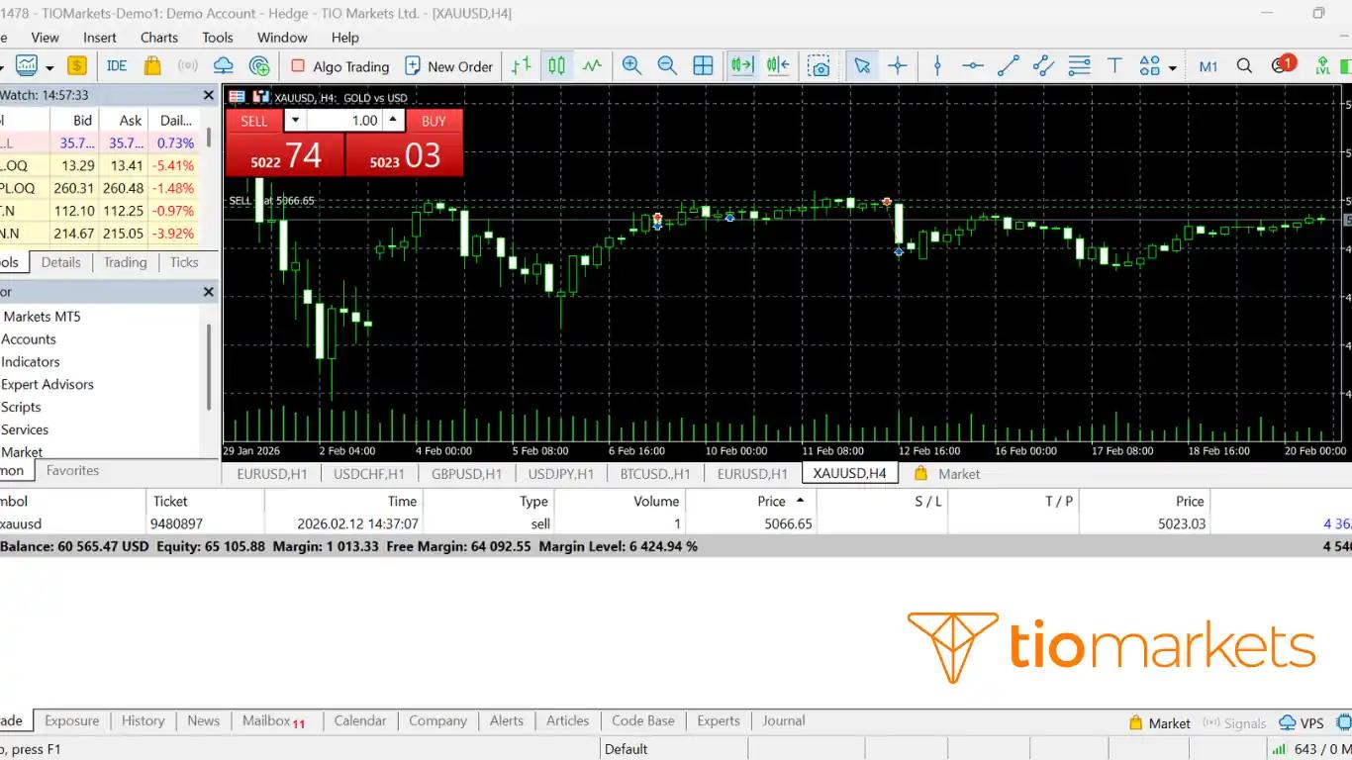
Task: Toggle chart shift
Action: pyautogui.click(x=778, y=66)
